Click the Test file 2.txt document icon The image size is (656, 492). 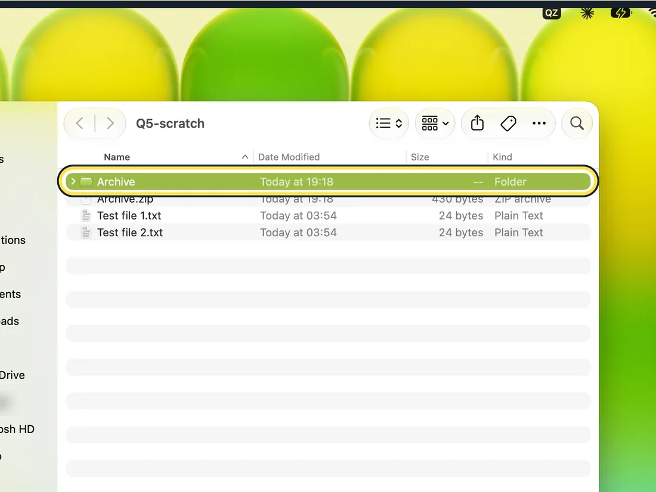point(86,232)
